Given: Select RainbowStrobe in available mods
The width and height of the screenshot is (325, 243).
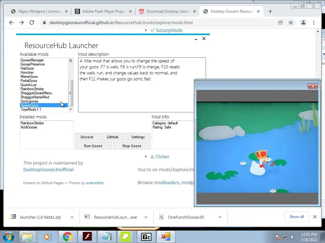Looking at the screenshot, I should tap(32, 89).
